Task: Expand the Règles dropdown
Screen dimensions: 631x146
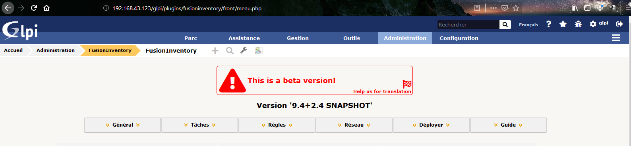Action: pos(277,125)
